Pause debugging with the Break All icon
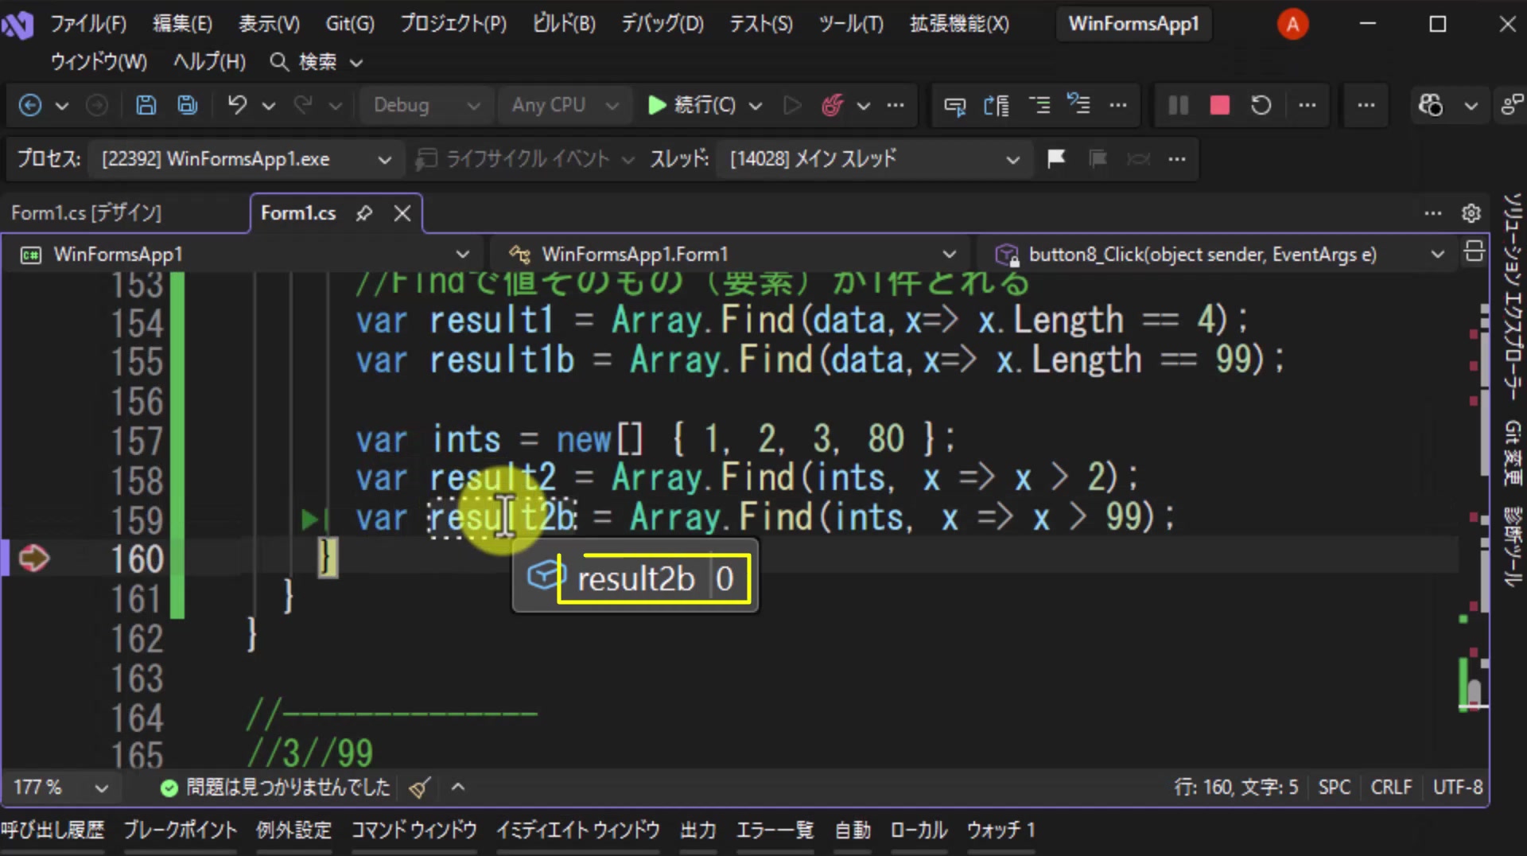The width and height of the screenshot is (1527, 856). (x=1178, y=105)
